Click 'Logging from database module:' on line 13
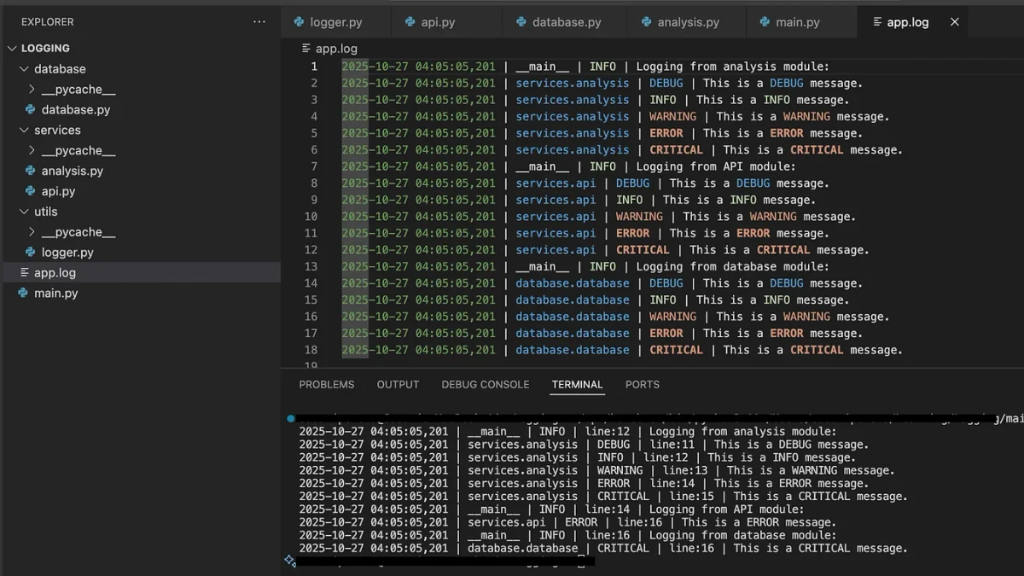The height and width of the screenshot is (576, 1024). 733,266
